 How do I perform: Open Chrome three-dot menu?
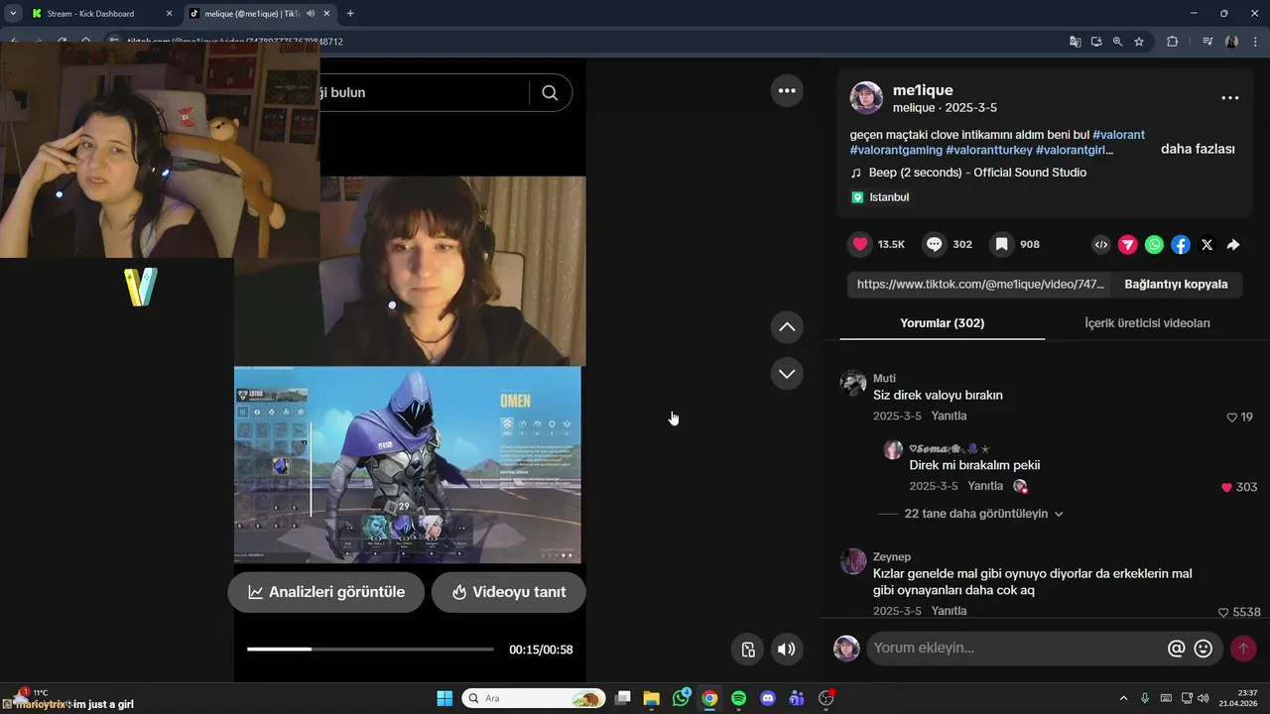[x=1256, y=42]
